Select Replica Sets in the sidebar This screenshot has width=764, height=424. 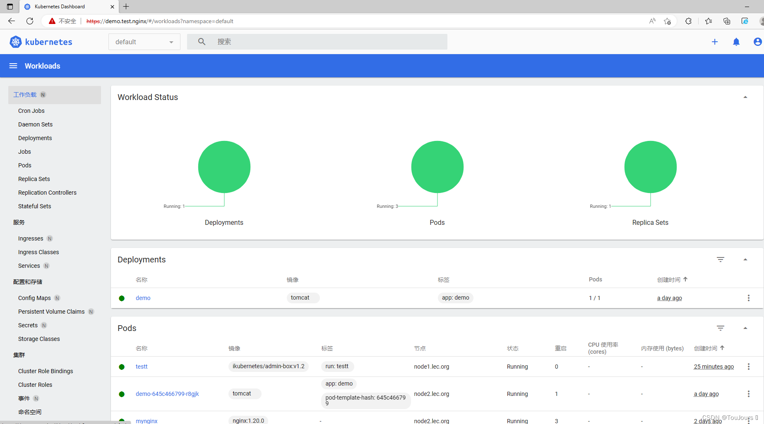(34, 179)
